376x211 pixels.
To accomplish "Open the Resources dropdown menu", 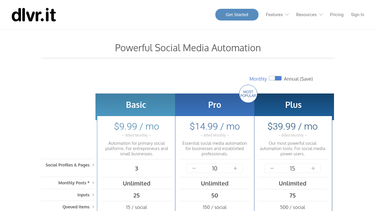I will coord(309,15).
